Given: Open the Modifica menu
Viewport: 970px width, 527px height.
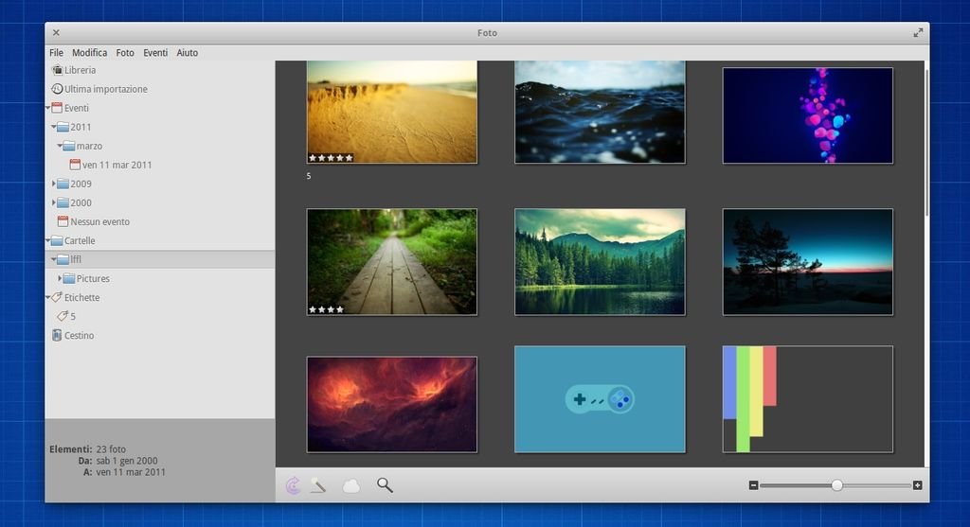Looking at the screenshot, I should coord(89,53).
